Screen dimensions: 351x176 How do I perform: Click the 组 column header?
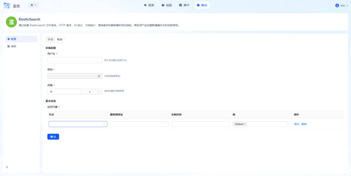coord(234,115)
